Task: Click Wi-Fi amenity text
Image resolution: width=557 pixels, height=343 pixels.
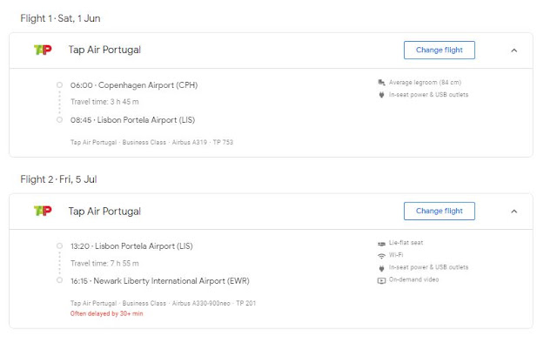Action: [x=396, y=255]
